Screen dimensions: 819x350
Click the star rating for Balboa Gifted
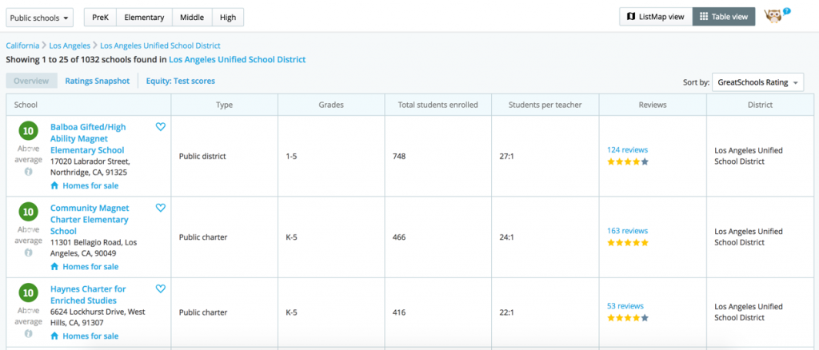point(627,161)
